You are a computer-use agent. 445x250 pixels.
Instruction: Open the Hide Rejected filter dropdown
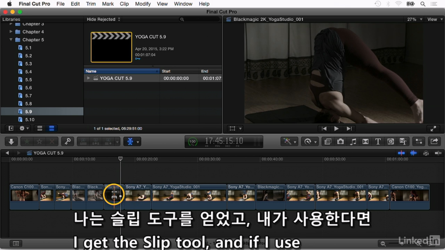[x=103, y=19]
